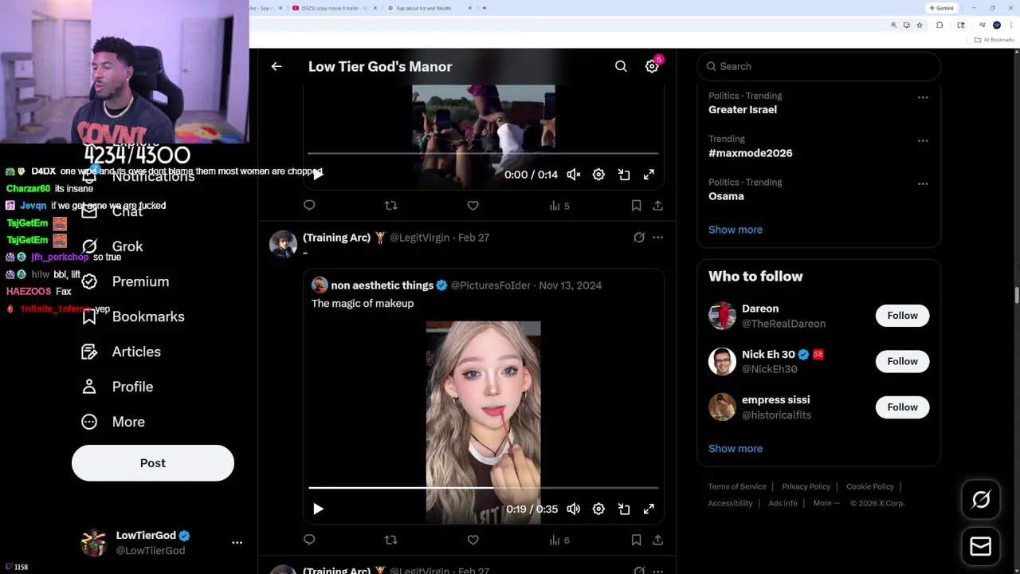Expand the footer More menu
Viewport: 1020px width, 574px height.
click(x=826, y=503)
